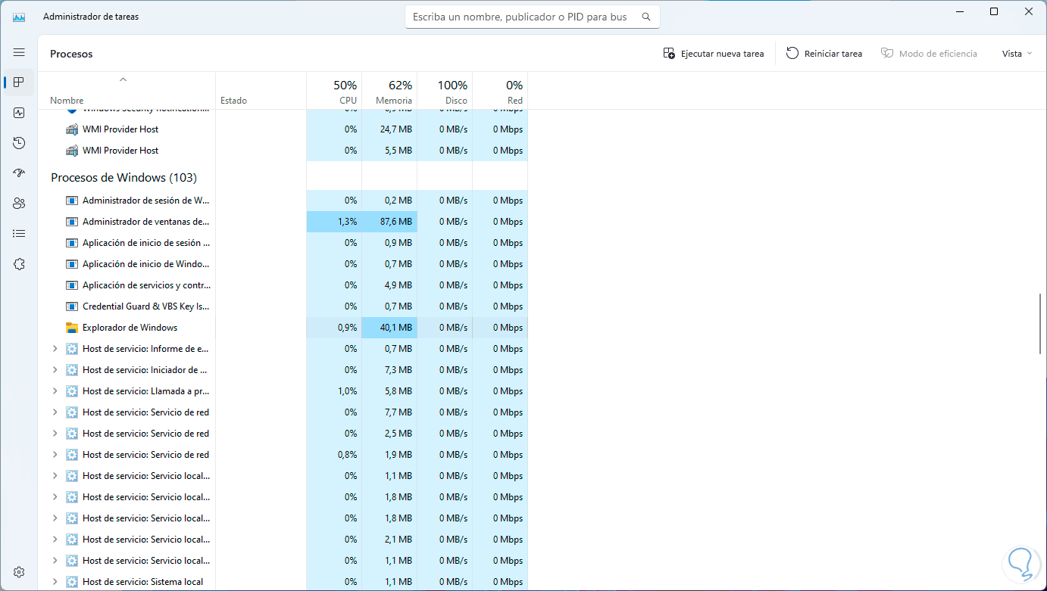Viewport: 1047px width, 591px height.
Task: Select the Credential Guard & VBS Key Is... row
Action: point(283,306)
